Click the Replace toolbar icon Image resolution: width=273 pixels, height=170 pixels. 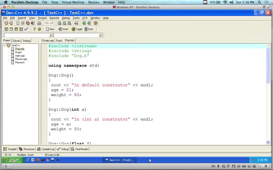coord(69,23)
